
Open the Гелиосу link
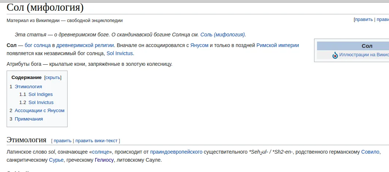104,160
